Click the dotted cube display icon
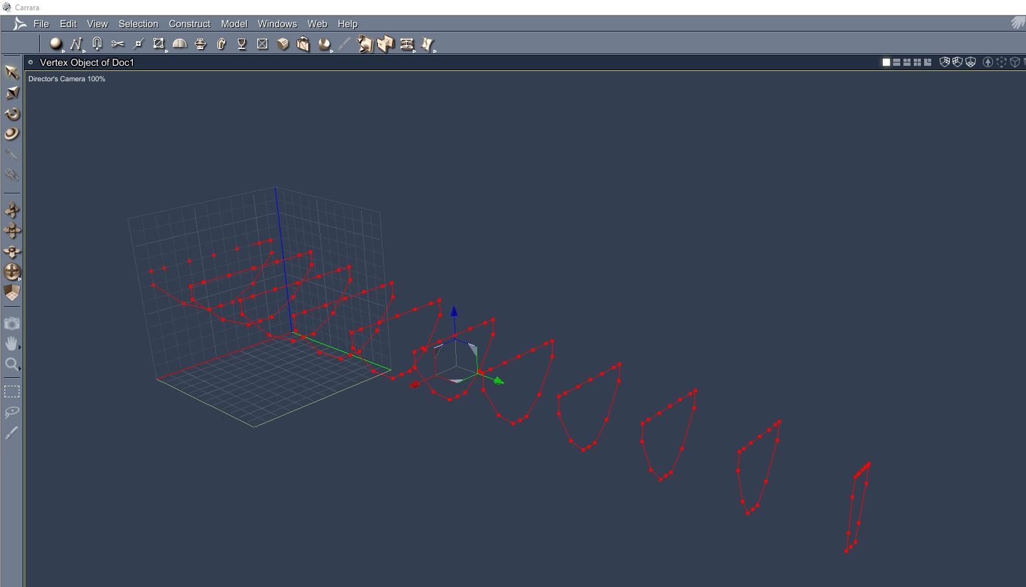This screenshot has height=587, width=1026. tap(1001, 63)
